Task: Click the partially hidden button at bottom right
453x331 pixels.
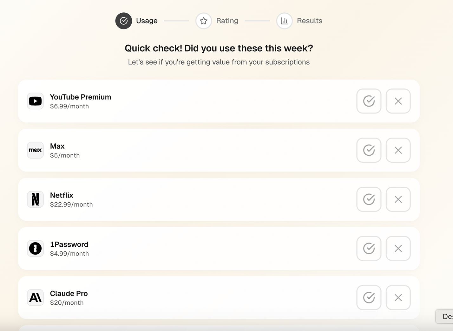Action: coord(445,316)
